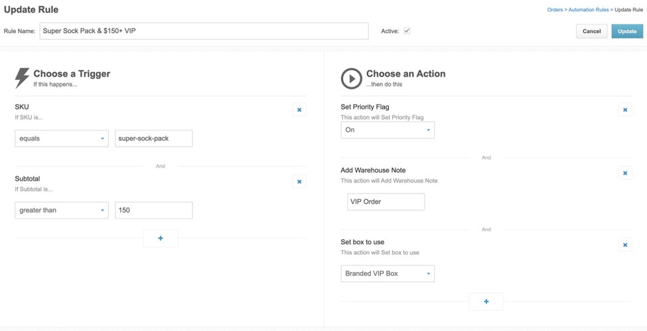Remove the SKU trigger condition
This screenshot has height=331, width=647.
click(299, 110)
